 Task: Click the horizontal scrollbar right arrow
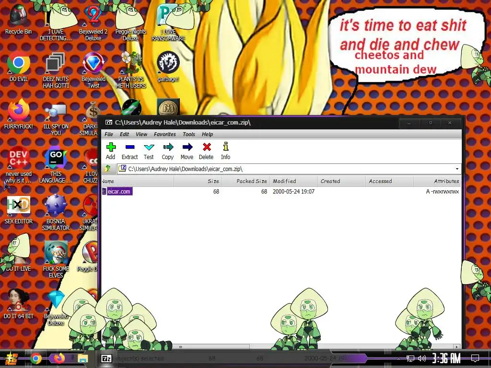click(457, 347)
